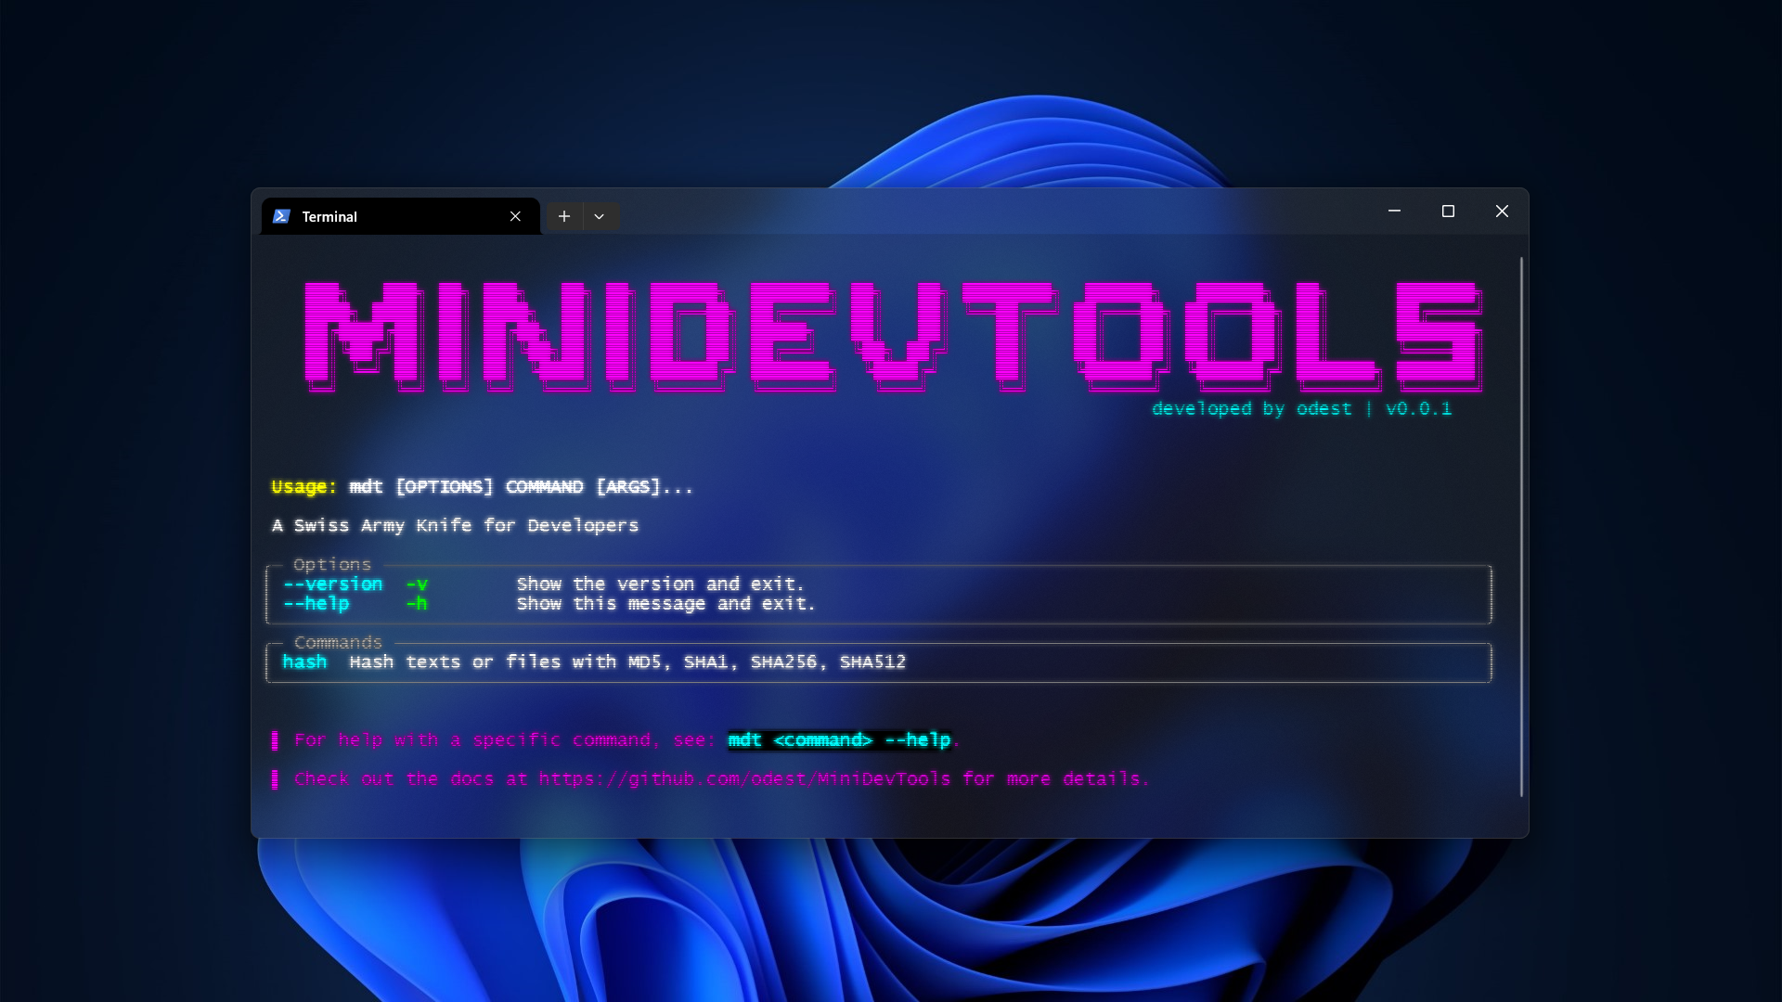
Task: Close the Terminal tab with its X
Action: click(516, 216)
